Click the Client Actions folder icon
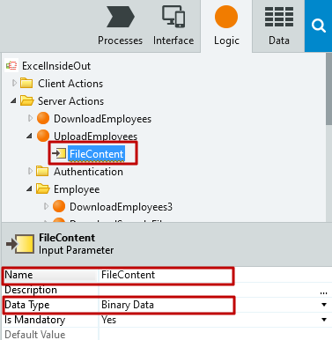The height and width of the screenshot is (340, 332). (26, 84)
